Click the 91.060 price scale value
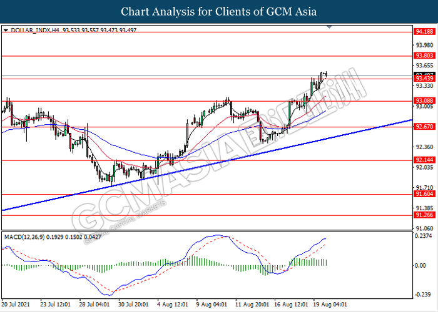Viewport: 438px width, 312px height. 425,228
